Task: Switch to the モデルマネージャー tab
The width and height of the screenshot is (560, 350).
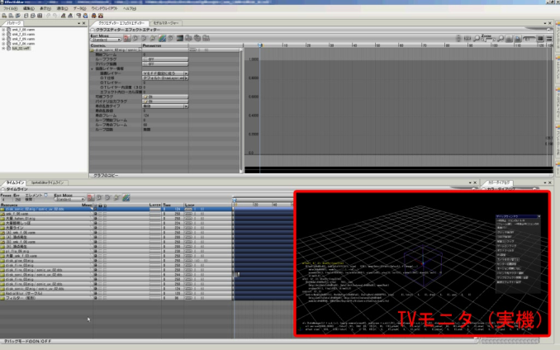Action: (x=163, y=24)
